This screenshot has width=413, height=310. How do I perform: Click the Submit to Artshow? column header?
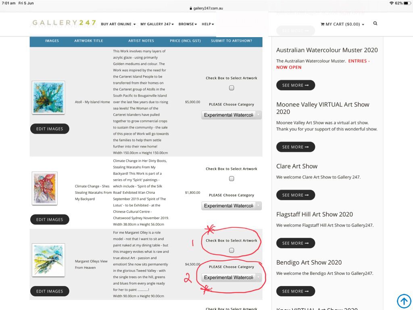pyautogui.click(x=232, y=41)
